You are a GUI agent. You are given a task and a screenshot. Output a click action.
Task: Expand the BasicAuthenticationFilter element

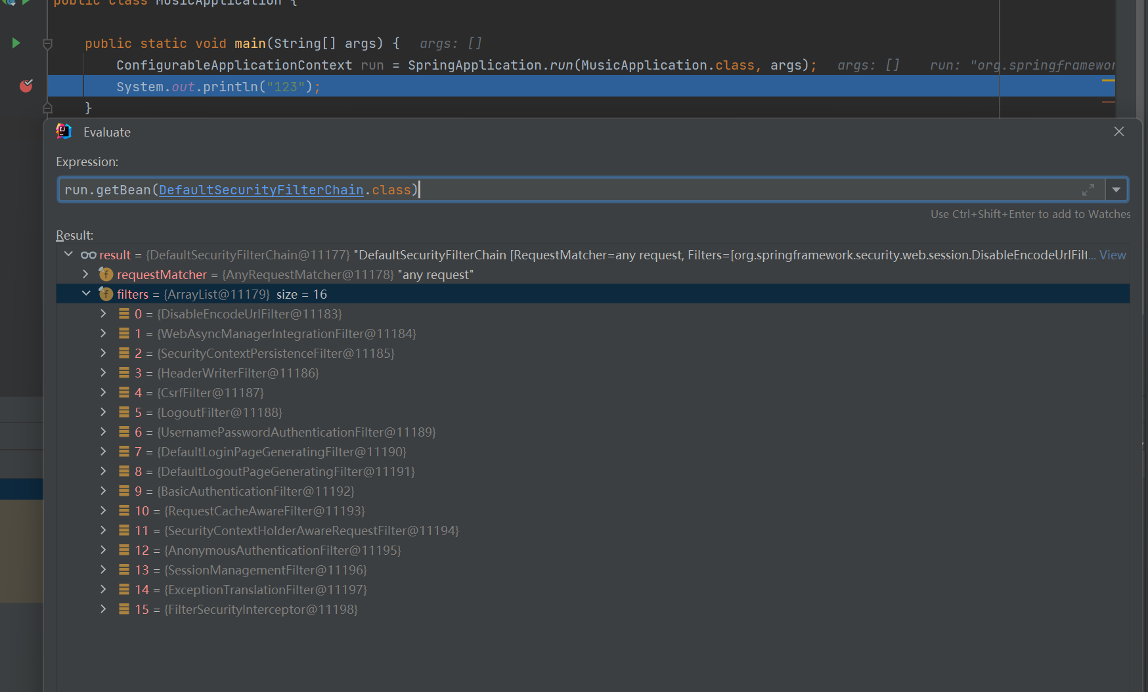coord(103,490)
